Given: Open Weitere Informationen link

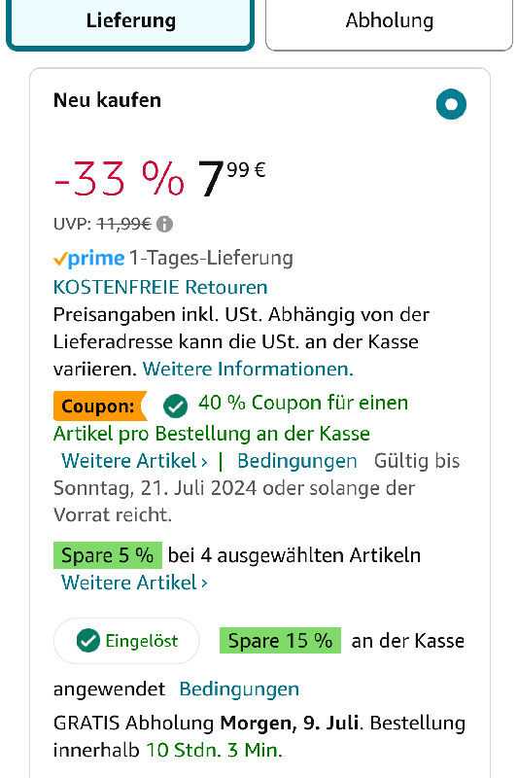Looking at the screenshot, I should [x=248, y=370].
